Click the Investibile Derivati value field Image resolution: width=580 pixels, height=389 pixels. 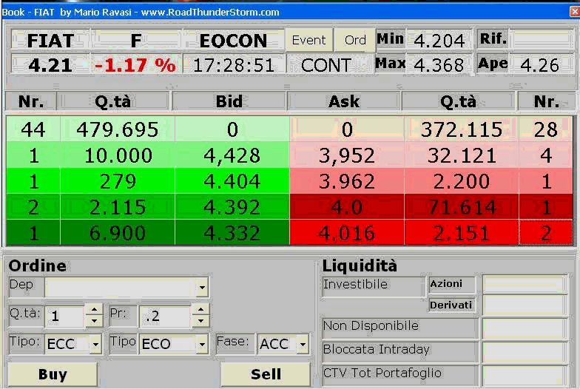tap(525, 305)
